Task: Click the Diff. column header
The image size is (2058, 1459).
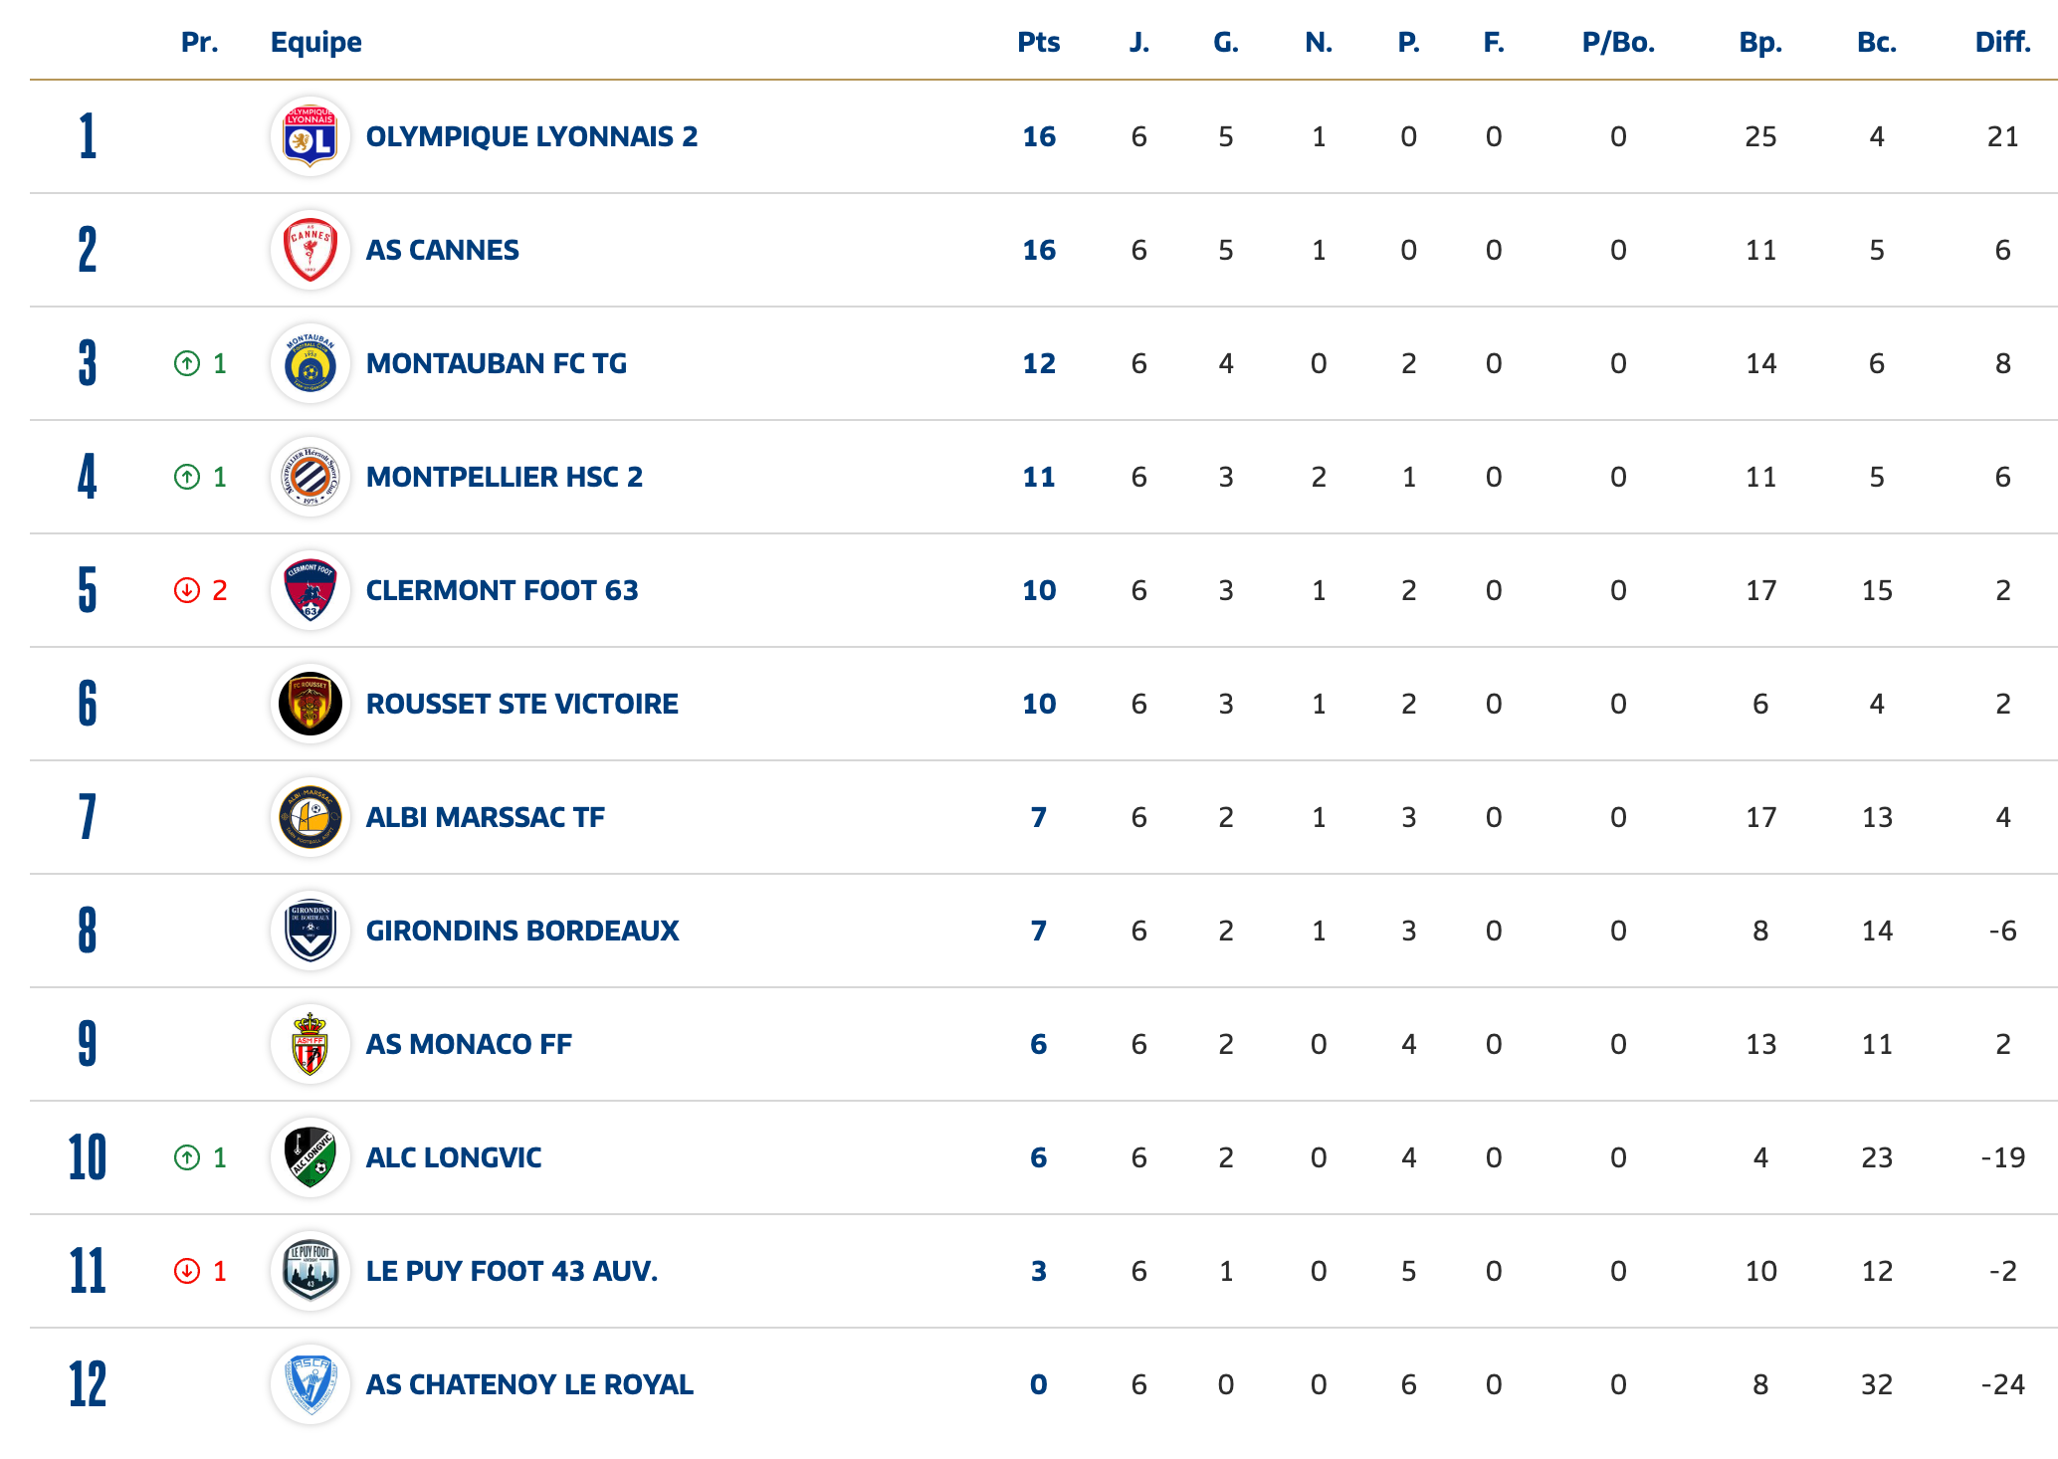Action: tap(2002, 43)
